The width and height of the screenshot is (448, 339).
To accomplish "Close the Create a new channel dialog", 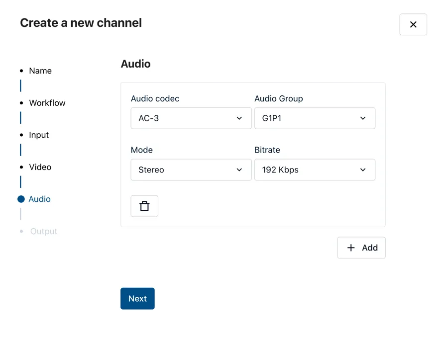I will [x=413, y=24].
